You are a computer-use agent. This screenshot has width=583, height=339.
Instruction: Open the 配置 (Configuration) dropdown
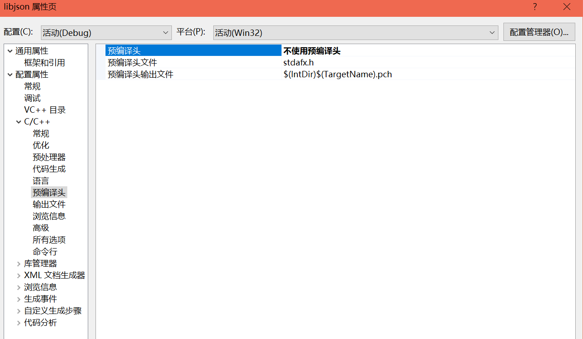coord(106,33)
